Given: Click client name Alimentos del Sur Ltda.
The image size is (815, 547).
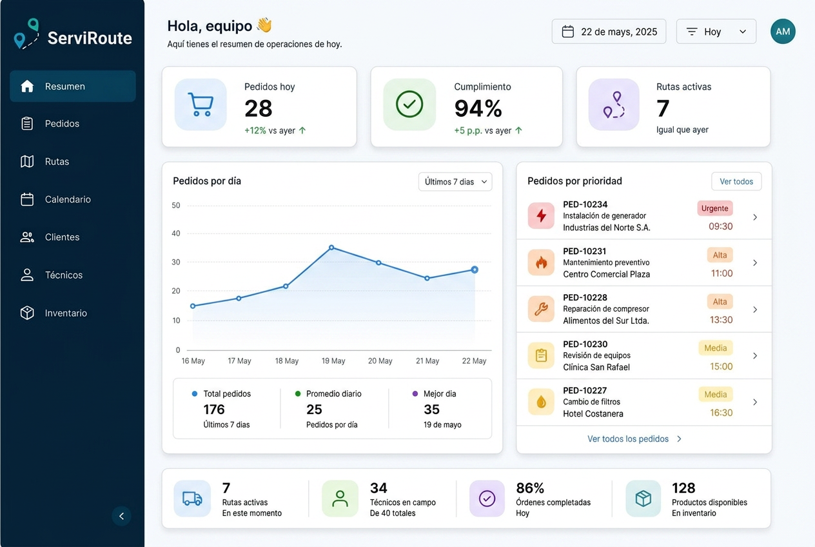Looking at the screenshot, I should click(606, 321).
